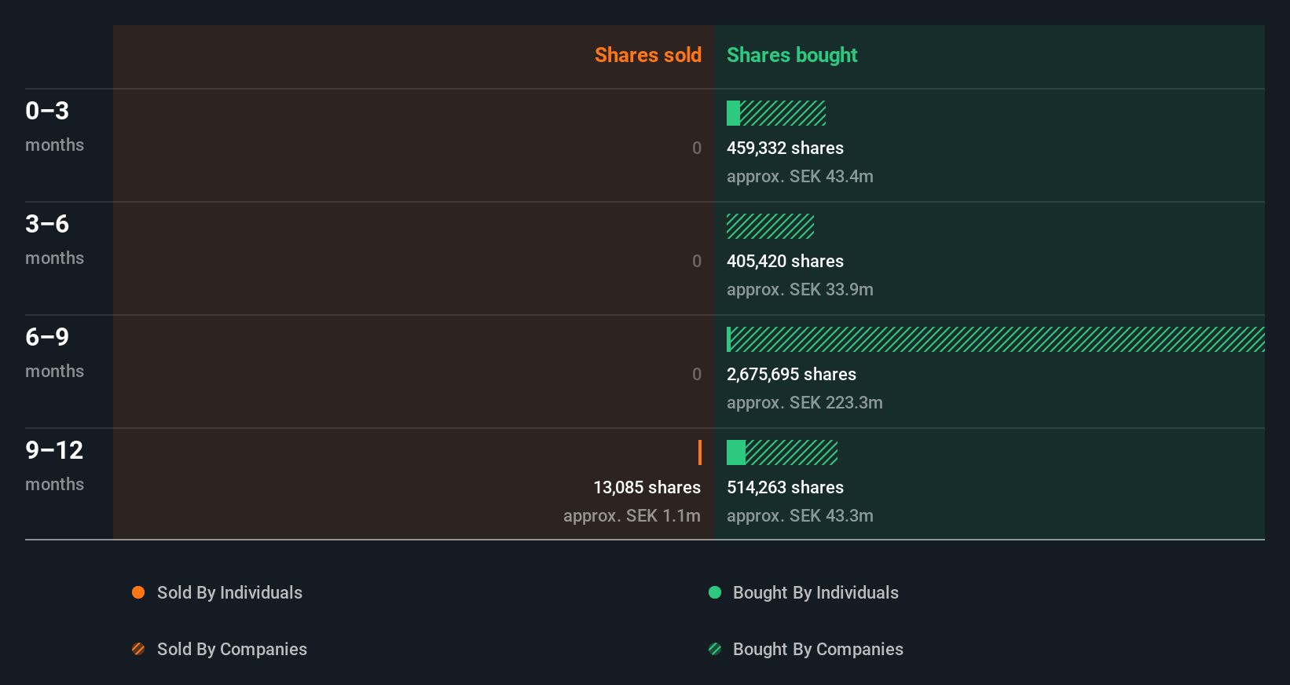Select the Bought By Individuals legend label
This screenshot has width=1290, height=685.
(815, 593)
